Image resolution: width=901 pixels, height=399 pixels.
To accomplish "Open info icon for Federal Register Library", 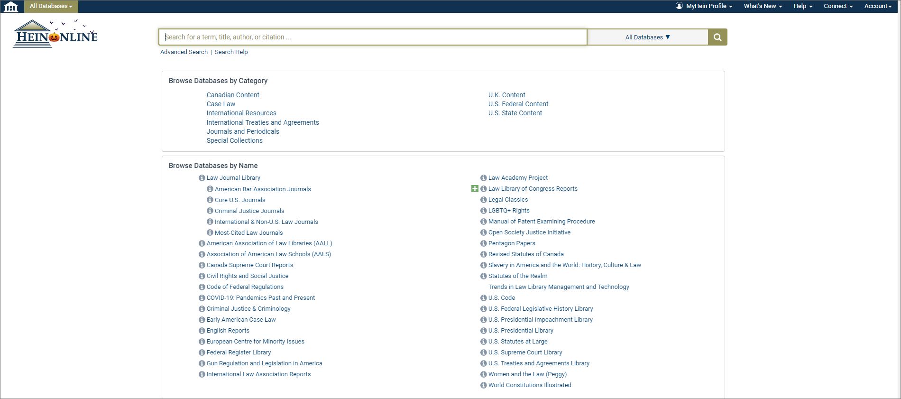I will (202, 353).
